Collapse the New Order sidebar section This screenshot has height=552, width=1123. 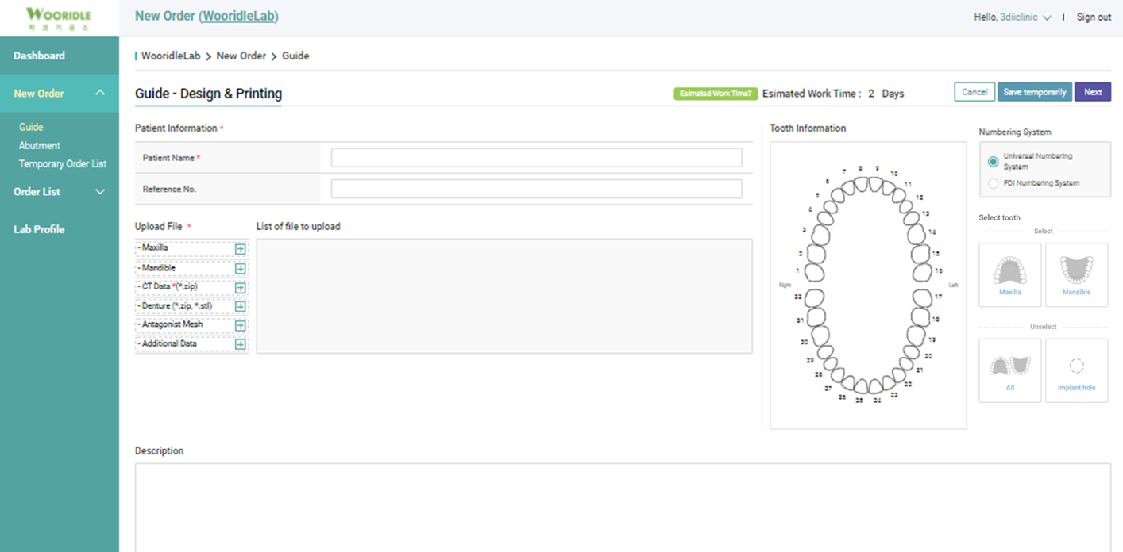(x=100, y=93)
